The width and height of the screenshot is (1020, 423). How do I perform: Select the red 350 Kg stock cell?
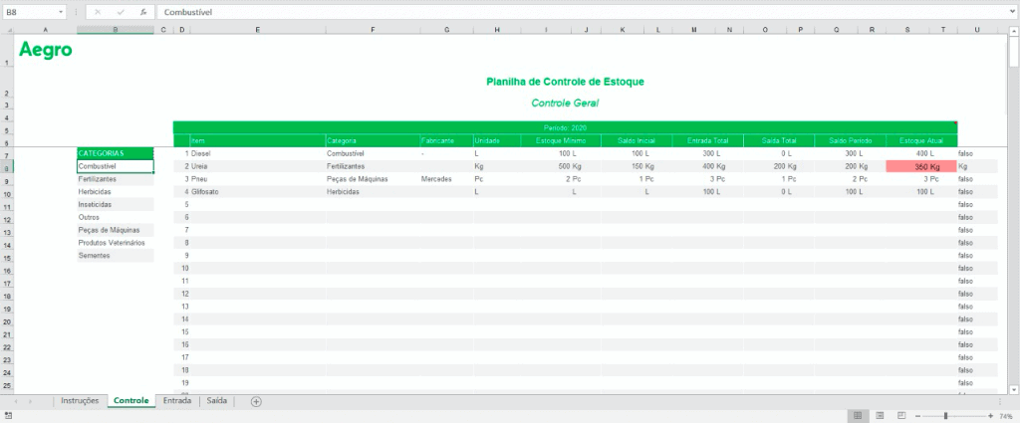tap(920, 167)
